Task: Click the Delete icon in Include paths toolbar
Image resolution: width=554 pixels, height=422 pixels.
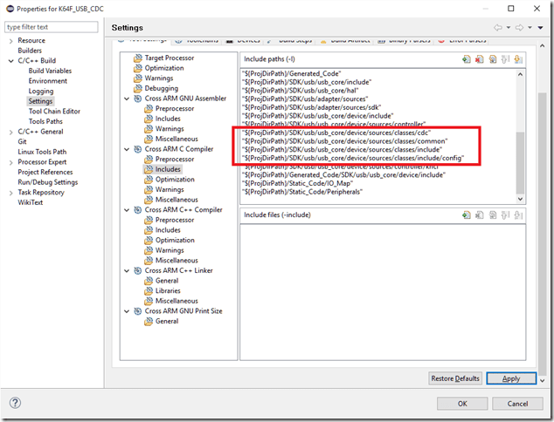Action: tap(480, 59)
